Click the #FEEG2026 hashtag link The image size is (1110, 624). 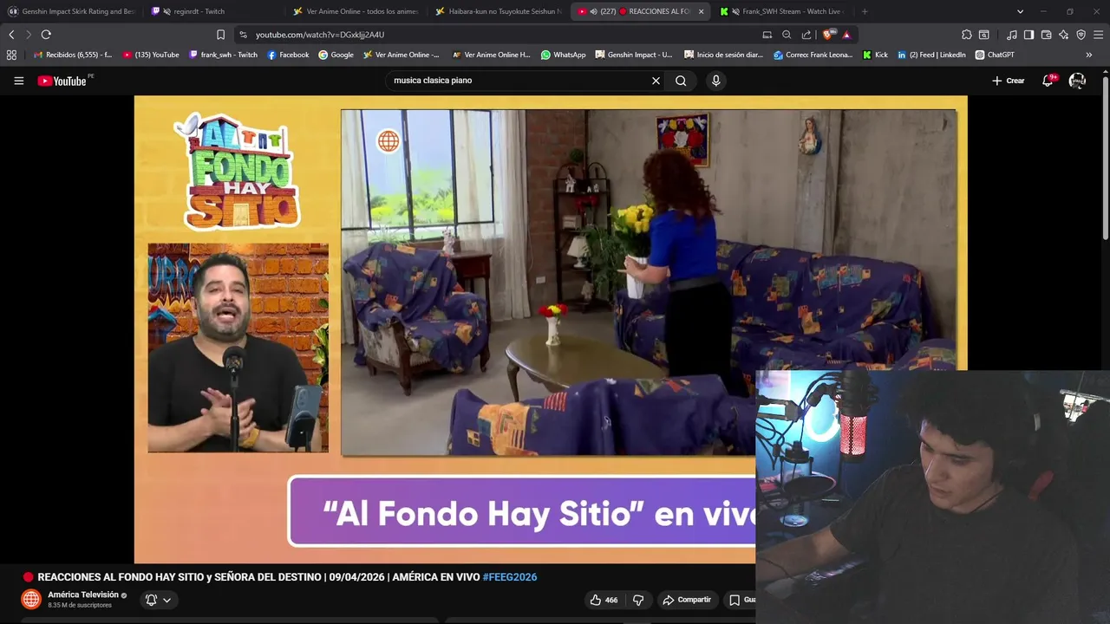coord(510,577)
